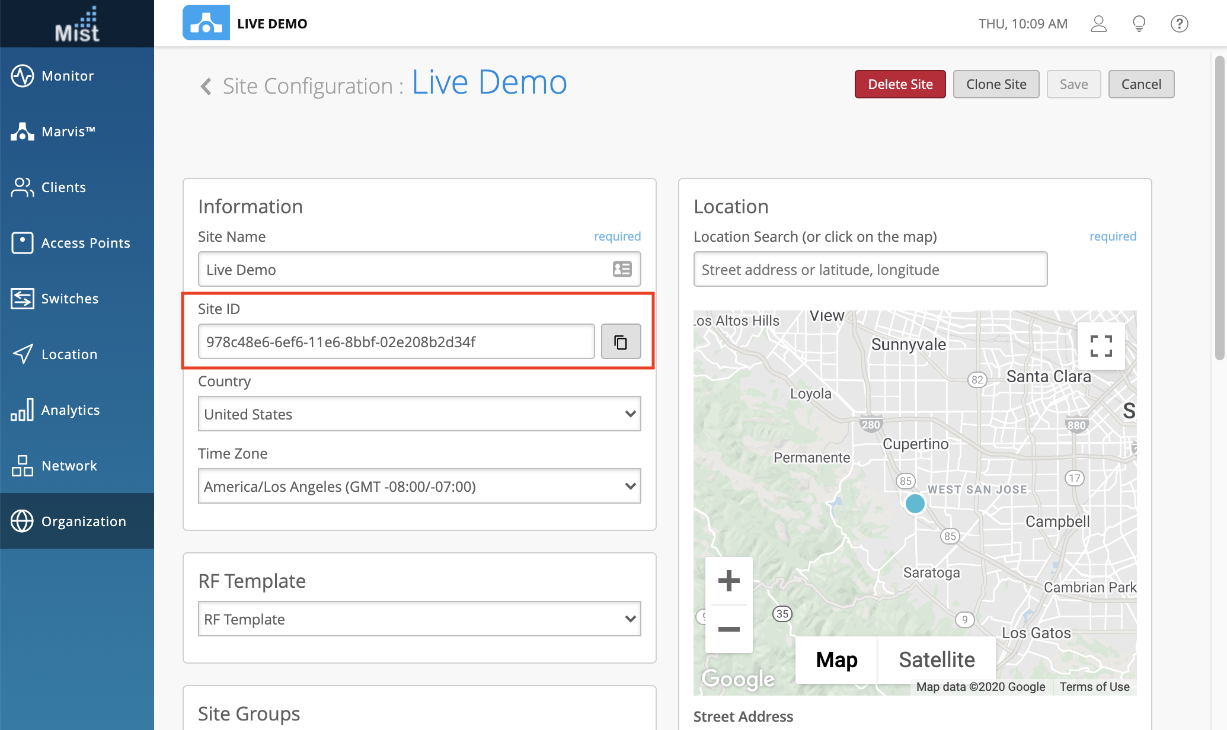
Task: Open the help question mark icon
Action: pos(1179,24)
